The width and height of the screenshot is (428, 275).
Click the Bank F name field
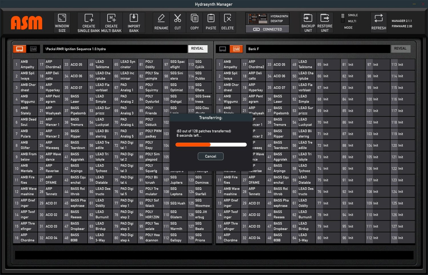tap(318, 49)
